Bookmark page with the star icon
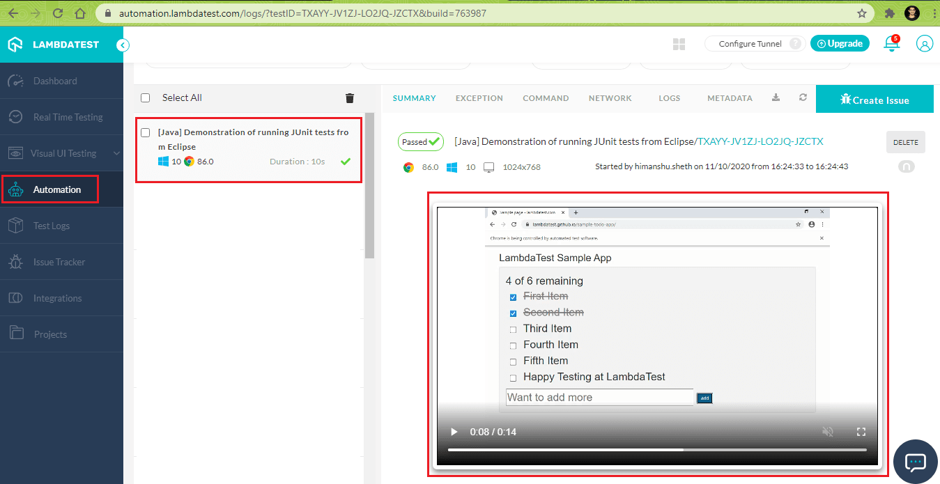940x484 pixels. coord(862,13)
